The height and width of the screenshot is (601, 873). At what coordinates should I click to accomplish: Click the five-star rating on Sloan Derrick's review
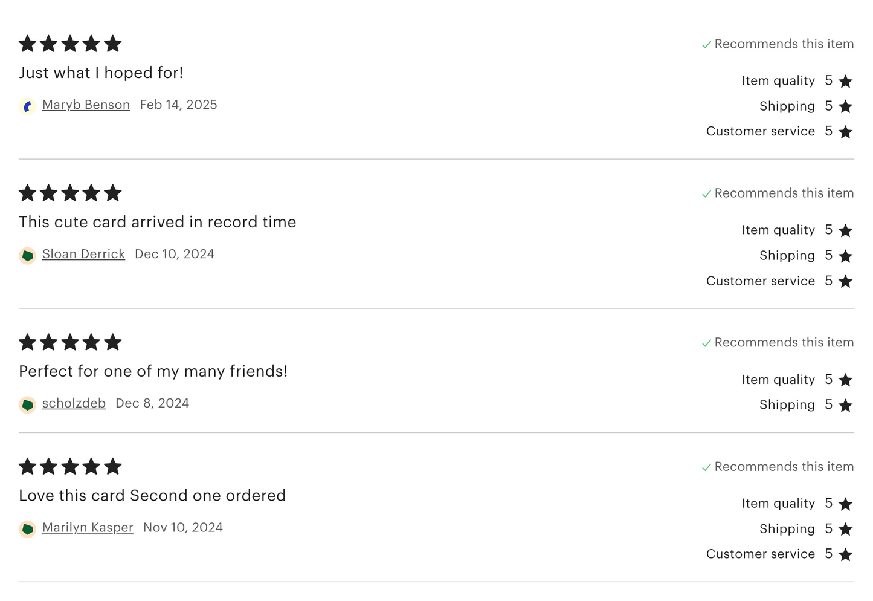coord(70,193)
